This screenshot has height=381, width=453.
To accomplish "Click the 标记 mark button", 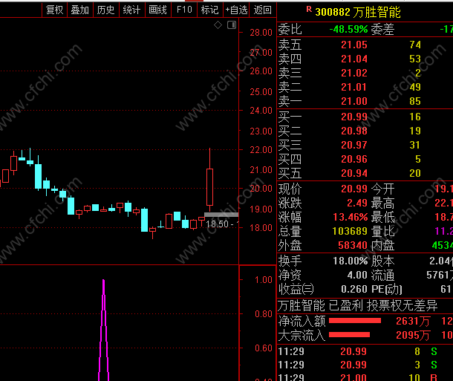I will (209, 10).
